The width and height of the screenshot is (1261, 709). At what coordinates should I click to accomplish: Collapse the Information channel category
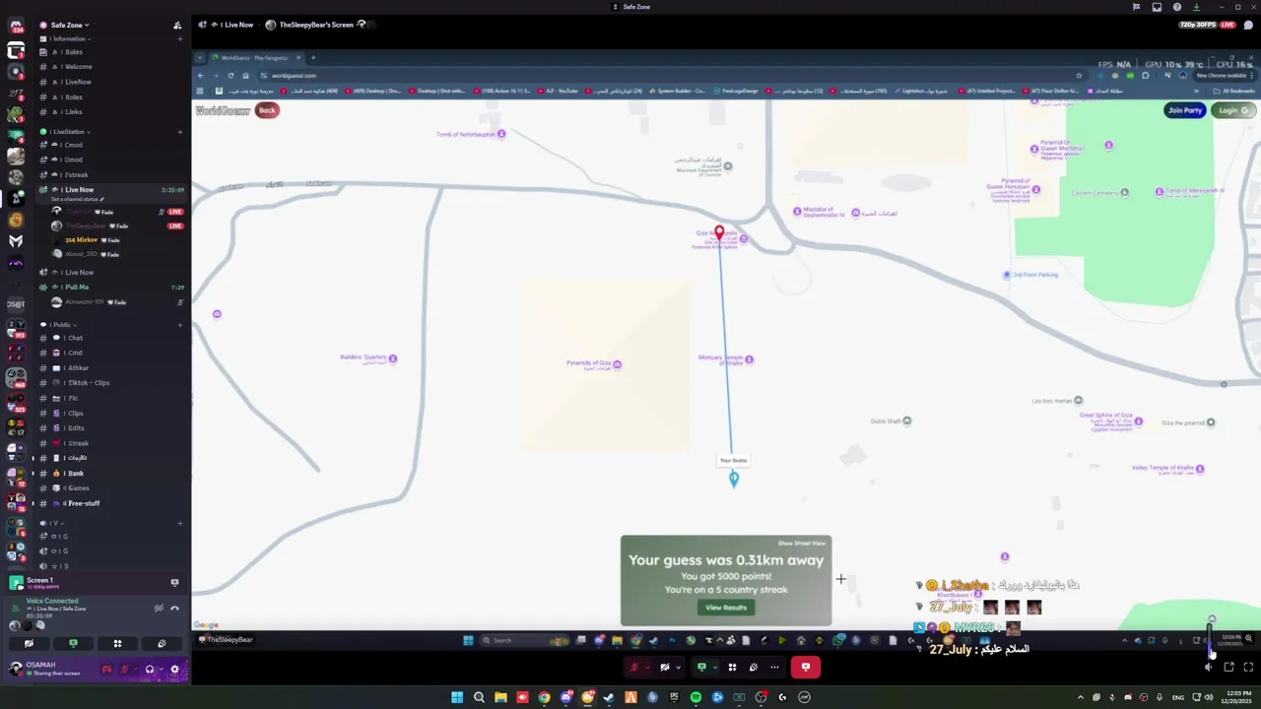[67, 38]
